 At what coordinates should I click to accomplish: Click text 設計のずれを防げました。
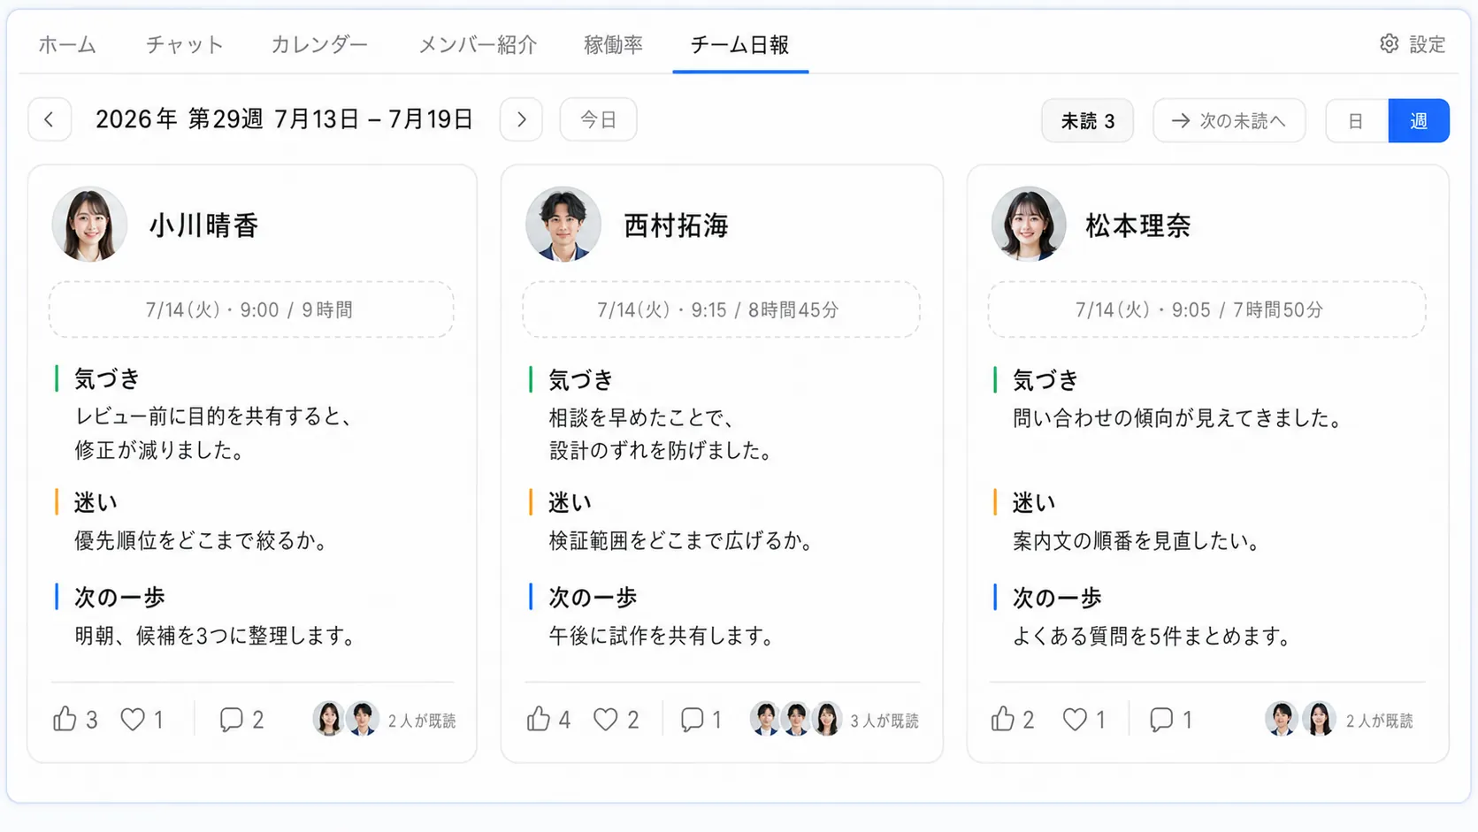662,451
